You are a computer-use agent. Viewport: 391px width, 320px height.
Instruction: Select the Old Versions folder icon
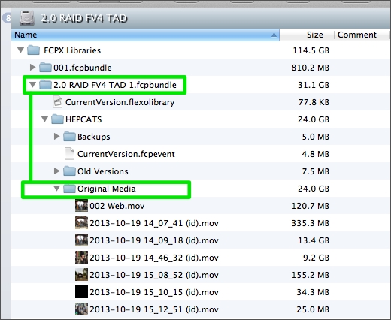[x=69, y=171]
